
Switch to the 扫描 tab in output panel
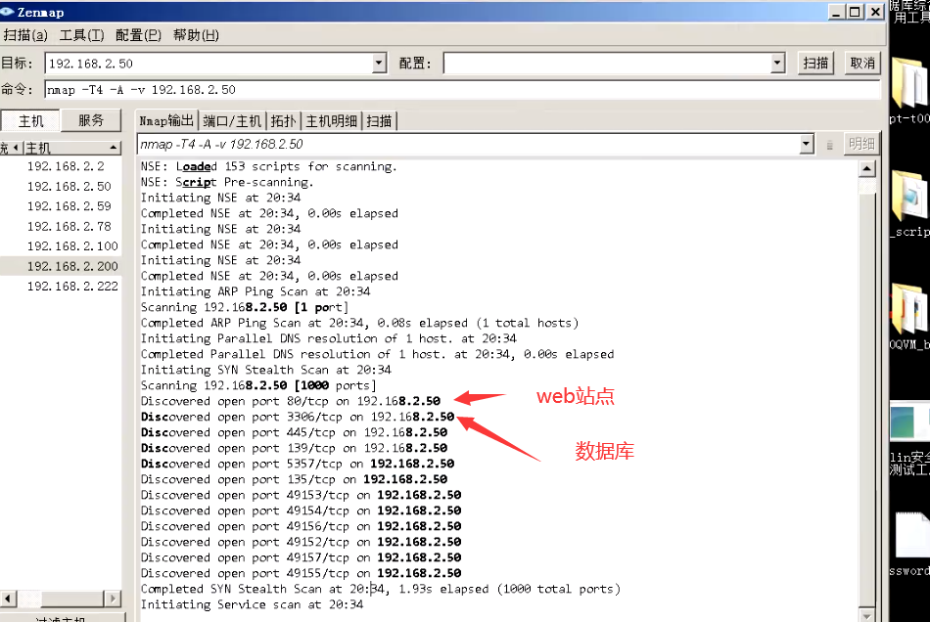coord(379,121)
